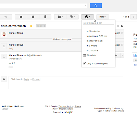Click the avatar beside compose box

4,79
